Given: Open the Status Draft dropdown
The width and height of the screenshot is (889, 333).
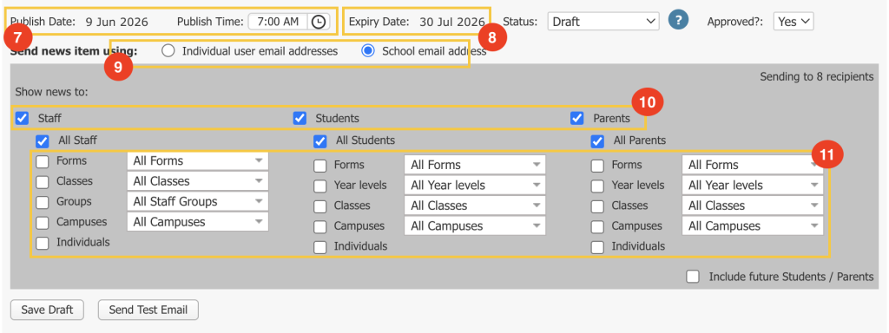Looking at the screenshot, I should click(x=603, y=22).
